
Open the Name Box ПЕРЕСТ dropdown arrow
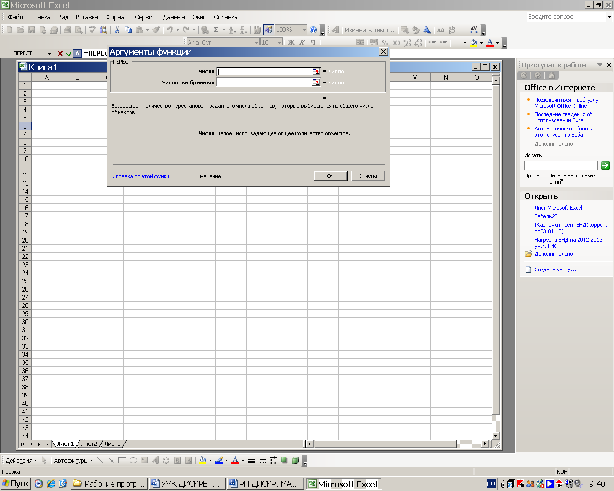pos(49,53)
